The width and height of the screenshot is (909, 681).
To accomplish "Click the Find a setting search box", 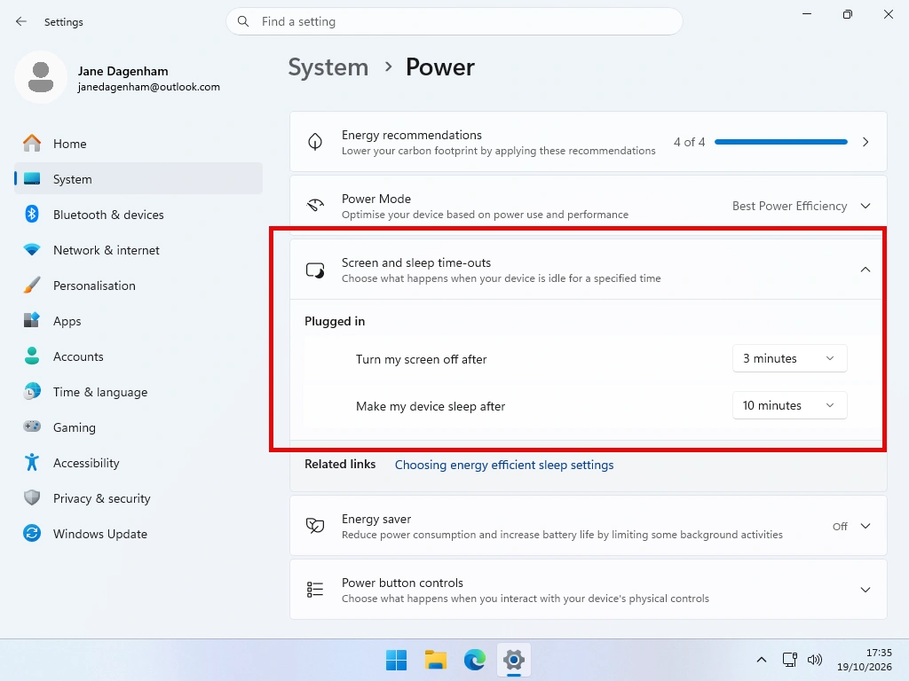I will click(x=454, y=21).
